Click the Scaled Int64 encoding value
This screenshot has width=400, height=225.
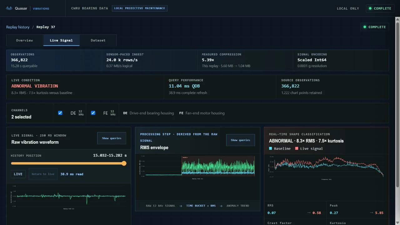[312, 60]
